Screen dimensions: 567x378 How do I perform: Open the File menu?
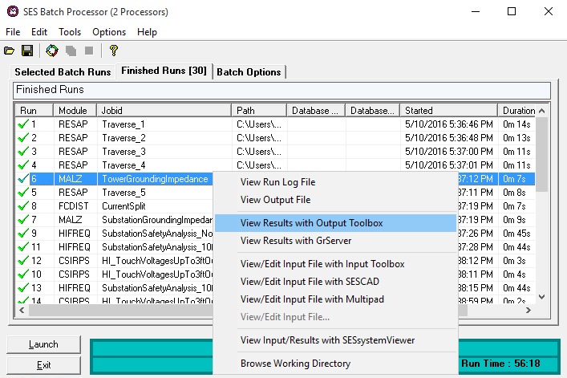[x=13, y=32]
